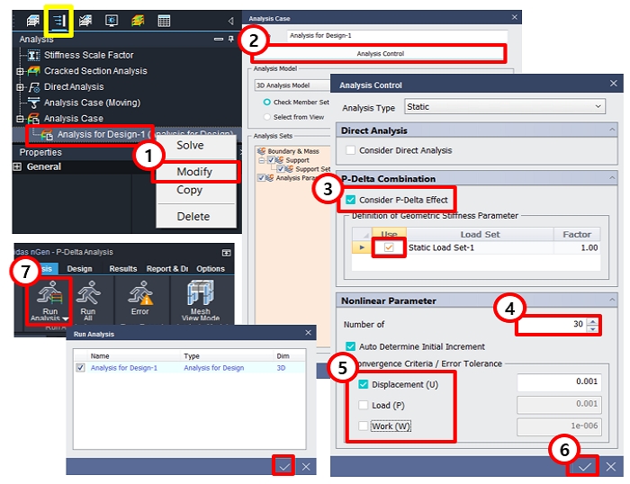Enable the Load (P) convergence checkbox
630x484 pixels.
363,404
